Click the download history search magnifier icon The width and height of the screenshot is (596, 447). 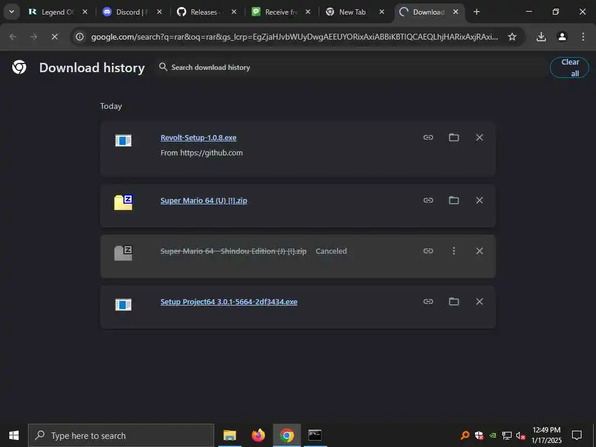(x=163, y=67)
